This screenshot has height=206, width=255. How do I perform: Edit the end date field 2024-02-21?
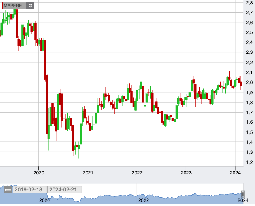pyautogui.click(x=65, y=190)
